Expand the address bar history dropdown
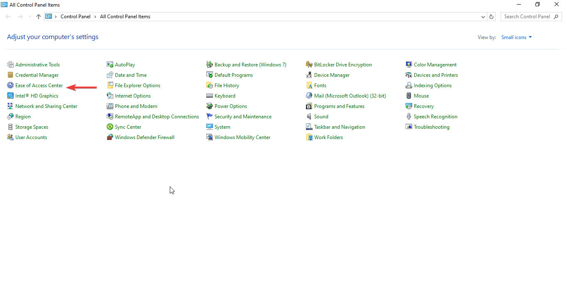 (x=482, y=17)
